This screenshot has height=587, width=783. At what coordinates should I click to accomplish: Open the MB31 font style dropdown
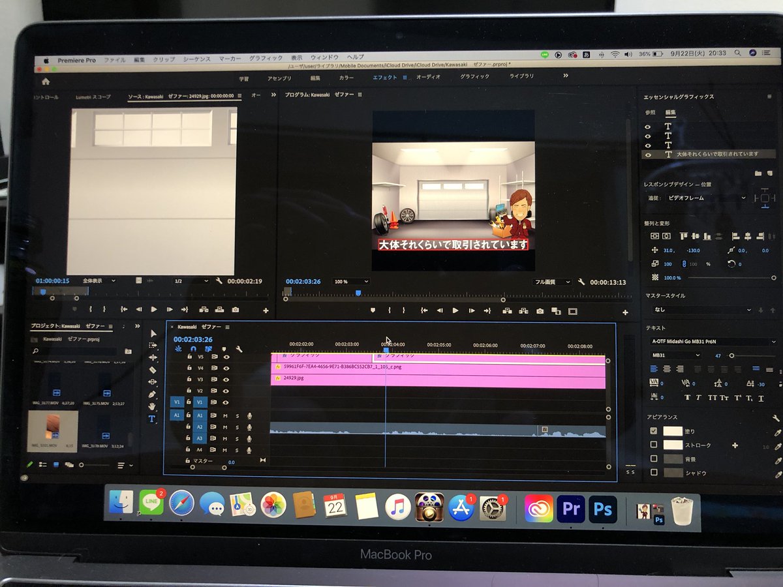[675, 355]
